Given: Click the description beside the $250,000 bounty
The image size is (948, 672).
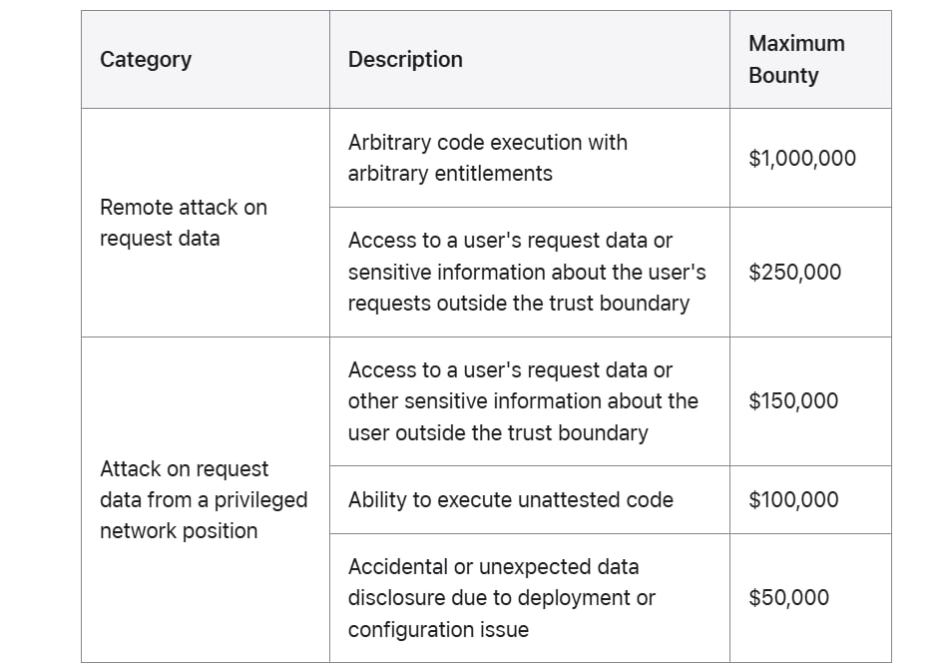Looking at the screenshot, I should 524,272.
